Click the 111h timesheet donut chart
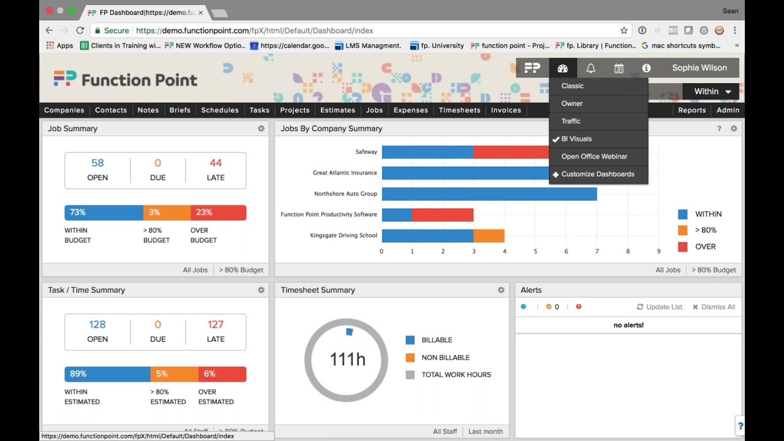Viewport: 784px width, 441px height. coord(347,360)
